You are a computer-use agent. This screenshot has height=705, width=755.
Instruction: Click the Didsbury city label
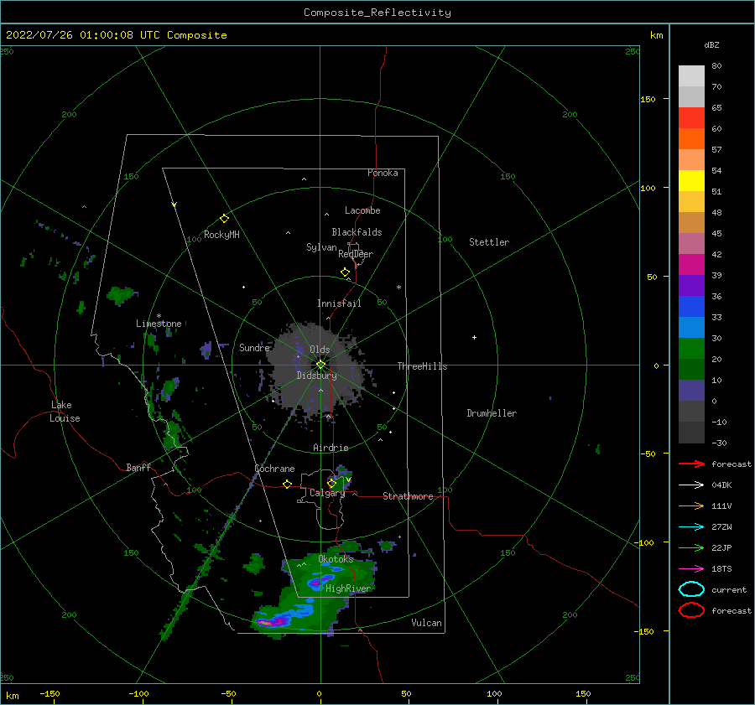click(317, 376)
